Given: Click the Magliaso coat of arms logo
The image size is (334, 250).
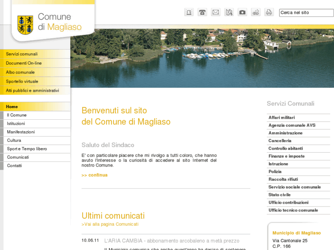Looking at the screenshot, I should (x=25, y=25).
